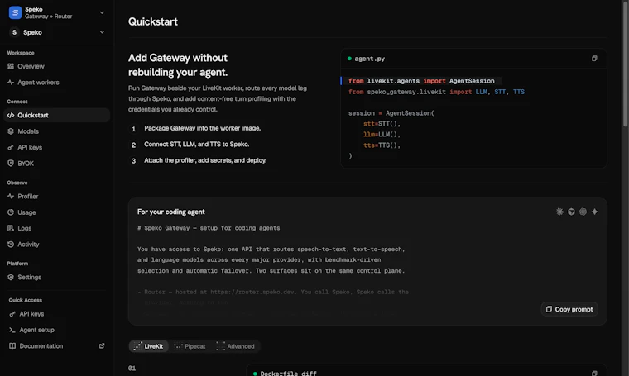Click the code line 'session = AgentSession('
The width and height of the screenshot is (629, 376).
(x=391, y=113)
